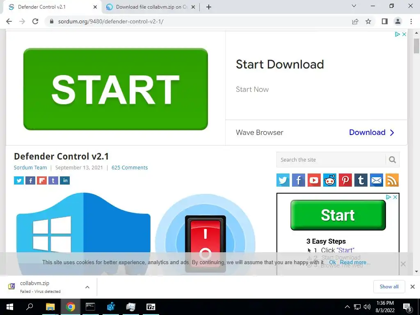Share article on Facebook small icon
This screenshot has height=315, width=420.
click(x=30, y=180)
